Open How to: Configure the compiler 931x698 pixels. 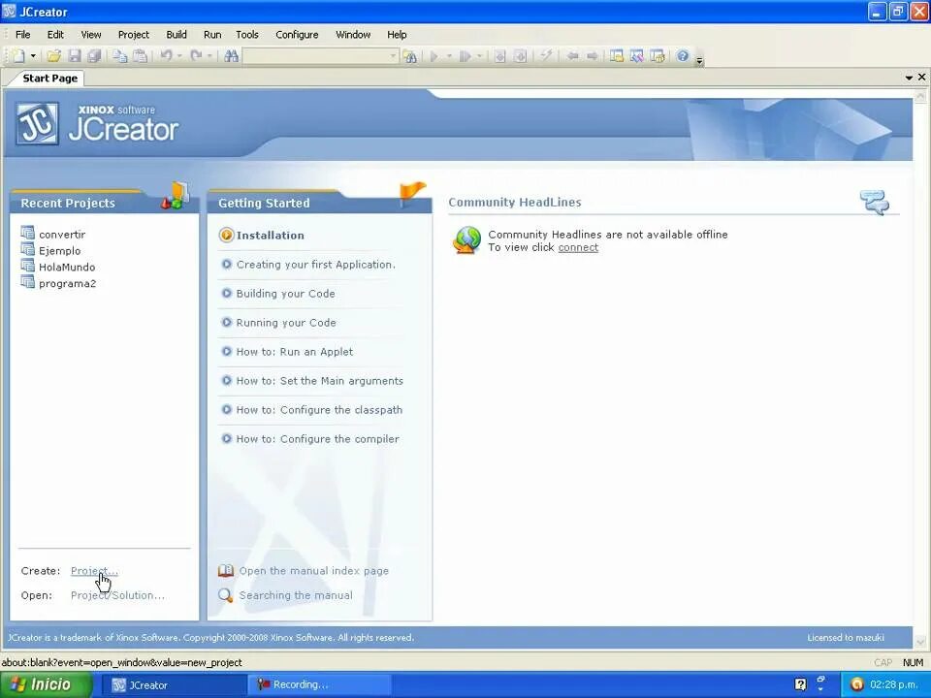(317, 438)
